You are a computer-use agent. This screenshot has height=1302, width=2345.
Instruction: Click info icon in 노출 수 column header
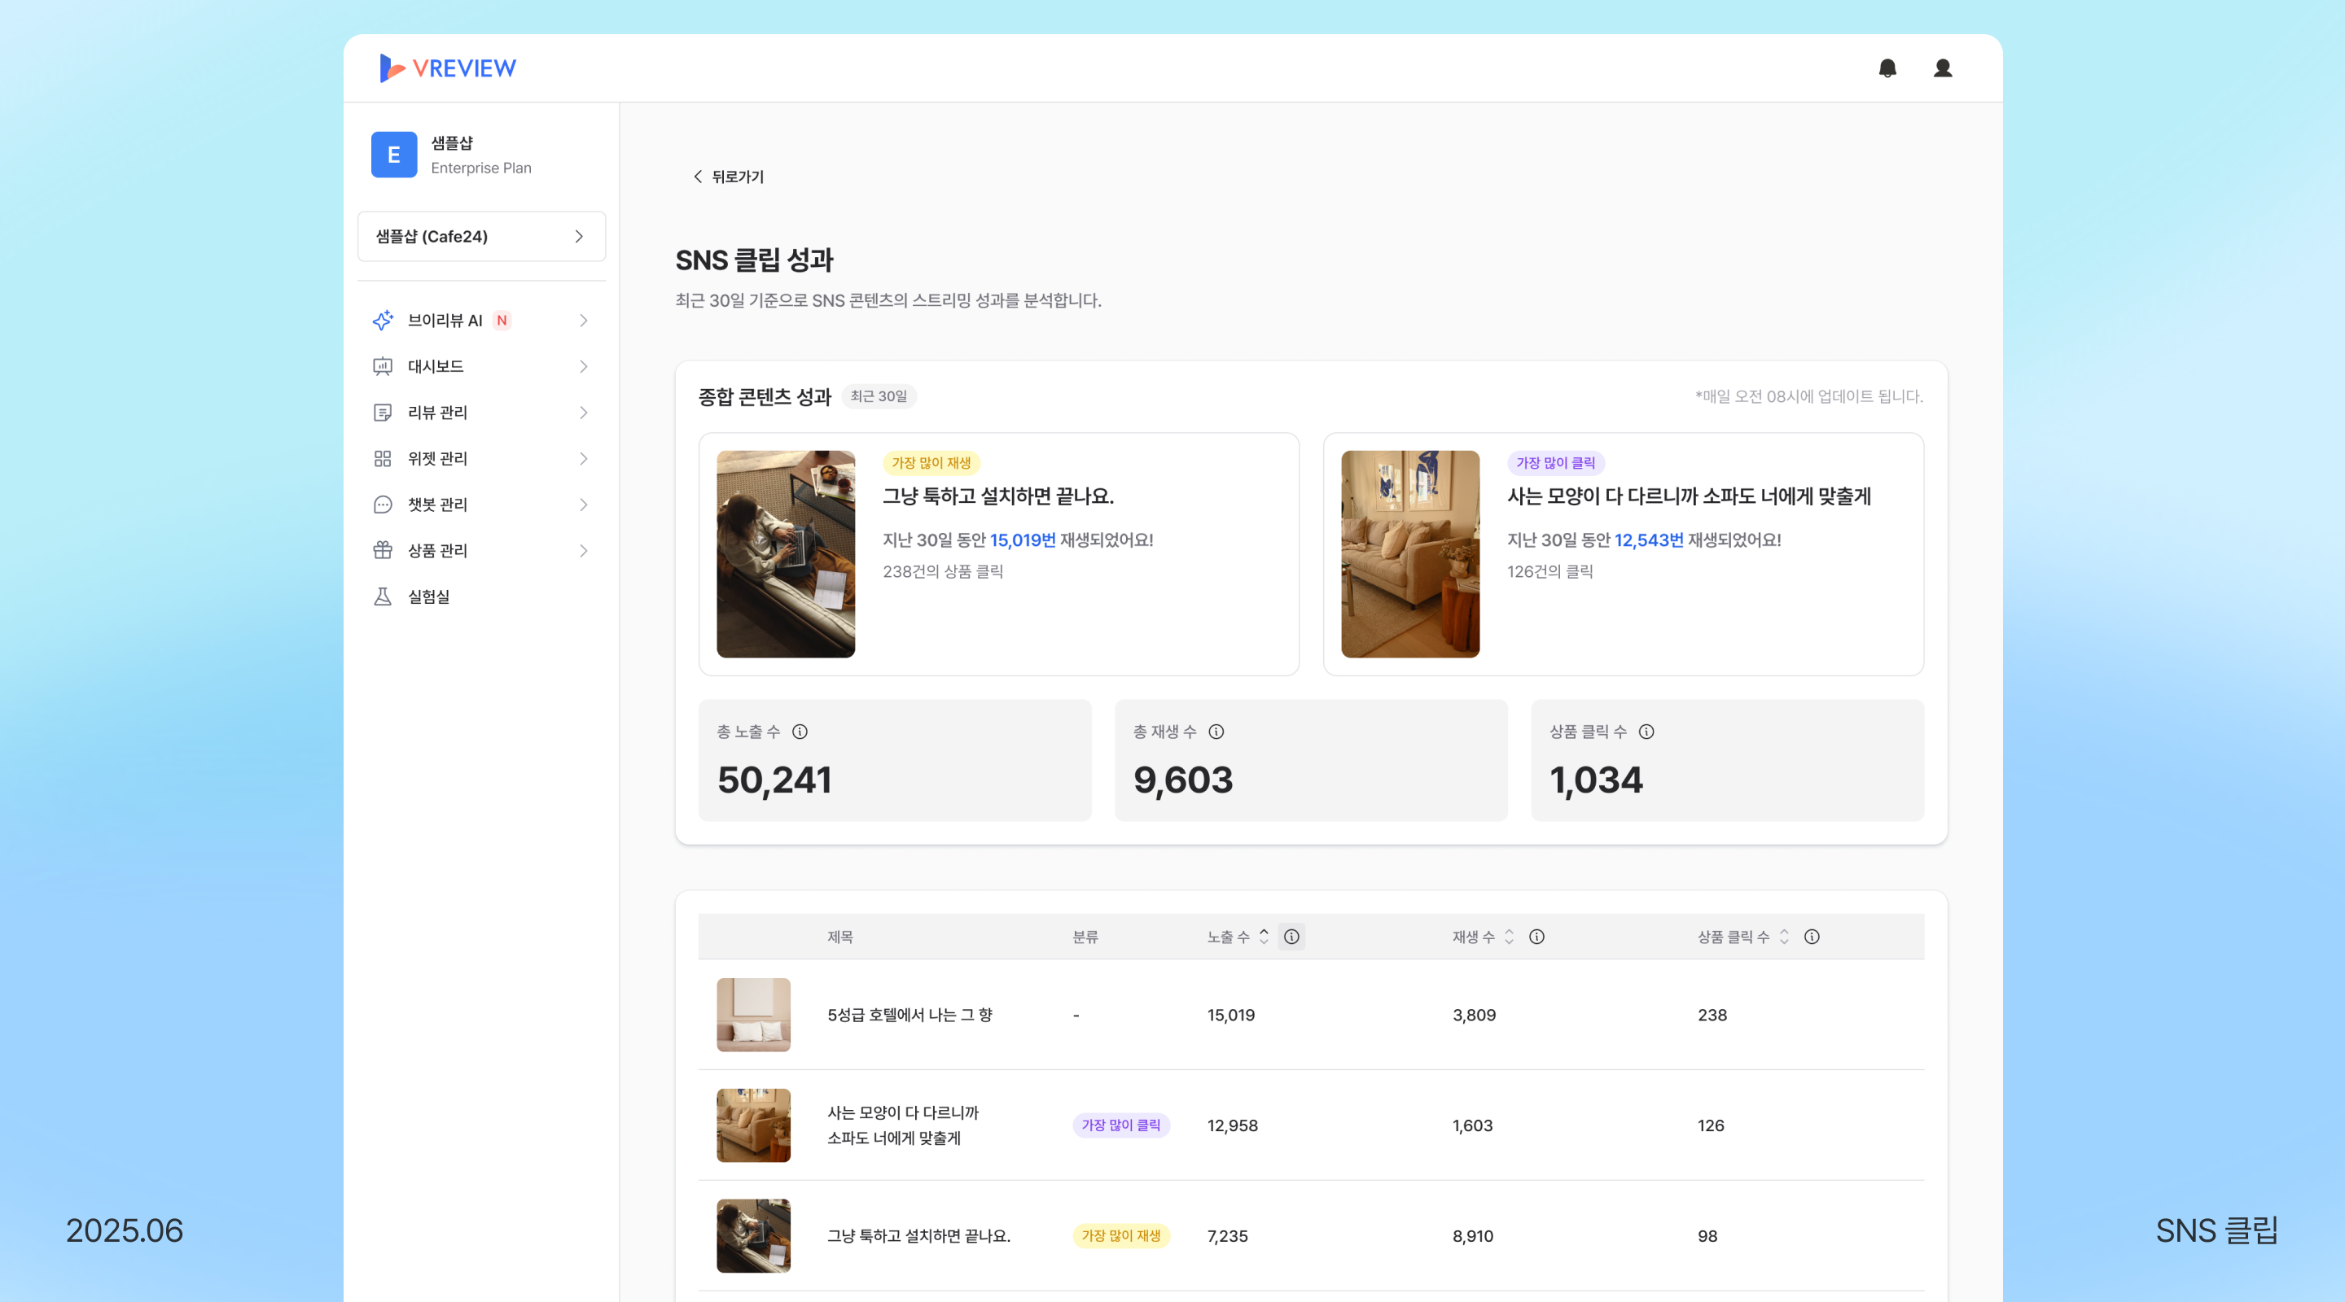click(x=1291, y=937)
